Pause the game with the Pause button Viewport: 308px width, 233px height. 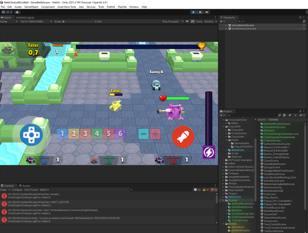(x=200, y=12)
